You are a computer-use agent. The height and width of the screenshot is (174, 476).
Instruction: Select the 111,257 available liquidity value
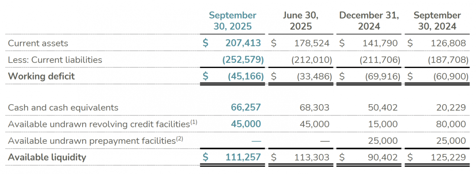[x=243, y=157]
